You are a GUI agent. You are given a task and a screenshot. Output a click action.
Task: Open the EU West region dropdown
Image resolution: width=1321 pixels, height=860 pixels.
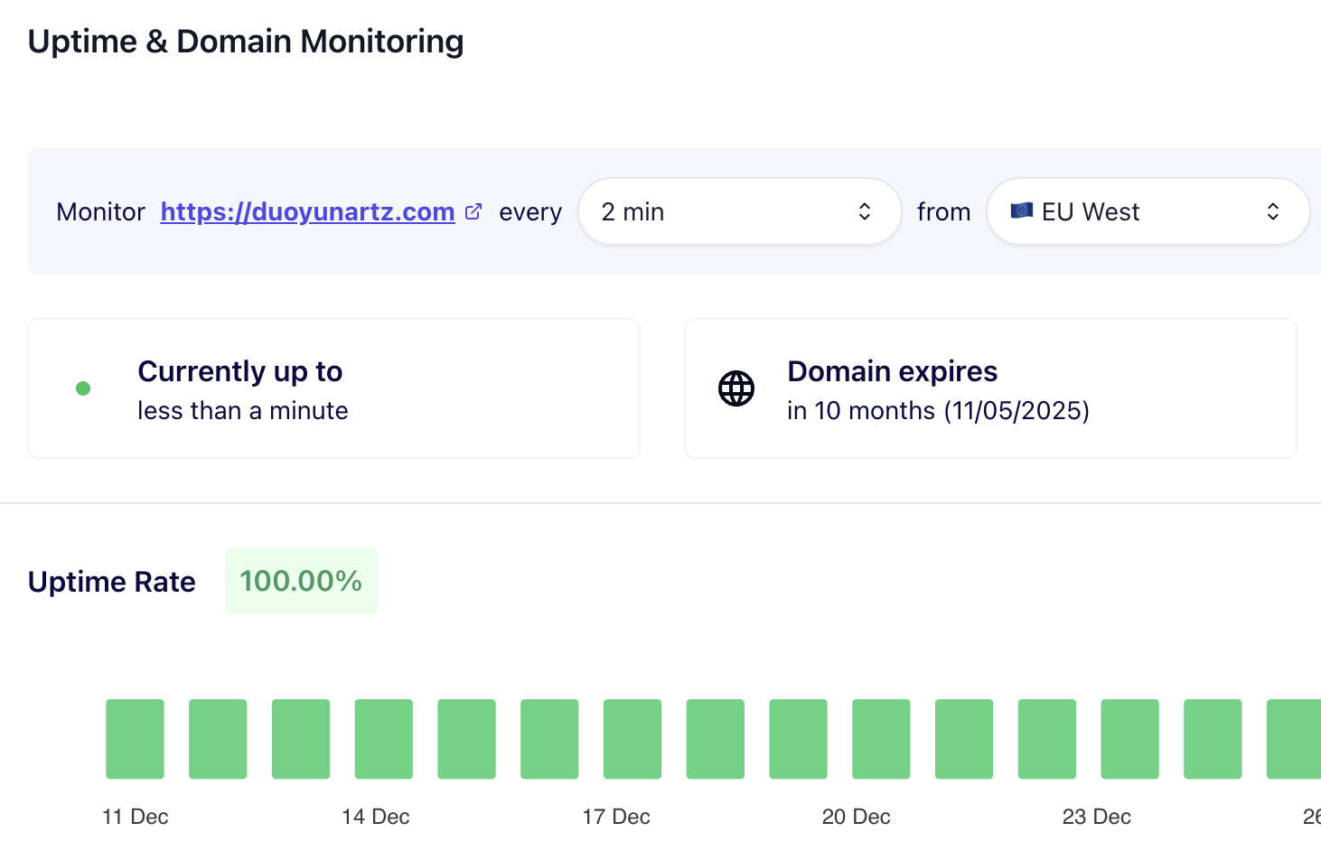(x=1148, y=211)
